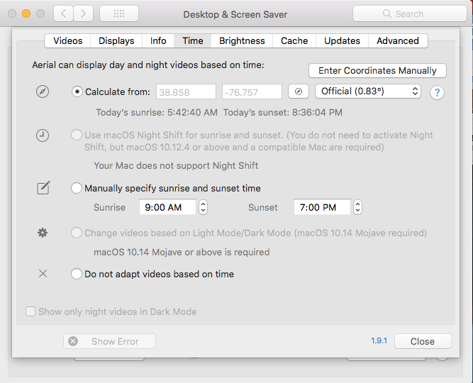
Task: Click the gear icon beside Light/Dark Mode option
Action: (x=43, y=233)
